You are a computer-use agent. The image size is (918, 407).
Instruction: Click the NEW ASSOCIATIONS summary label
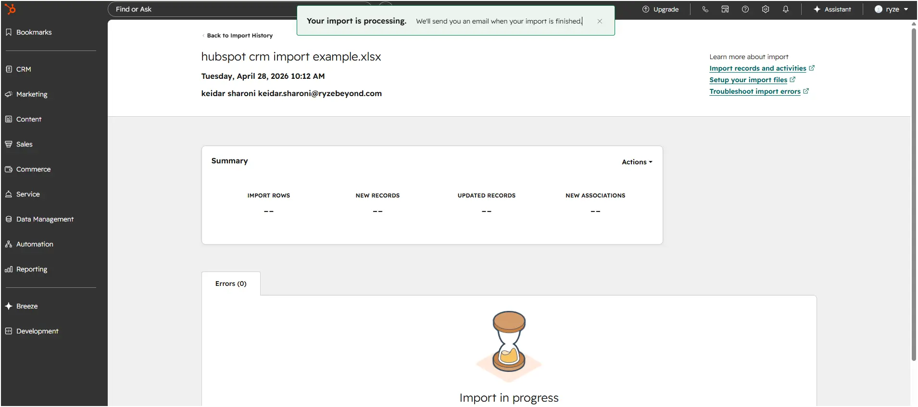(x=595, y=196)
